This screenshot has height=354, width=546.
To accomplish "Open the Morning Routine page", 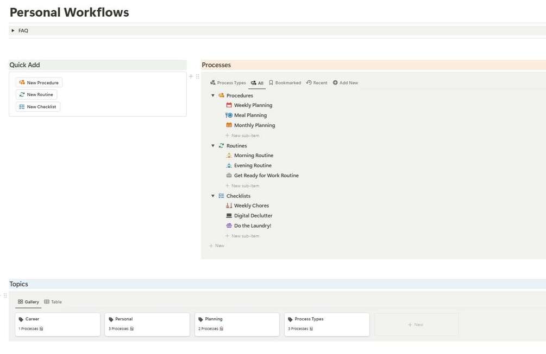I will click(254, 156).
